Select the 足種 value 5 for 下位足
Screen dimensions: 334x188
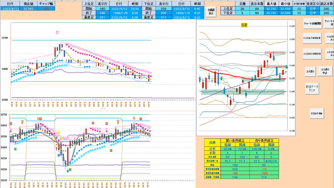coord(242,13)
